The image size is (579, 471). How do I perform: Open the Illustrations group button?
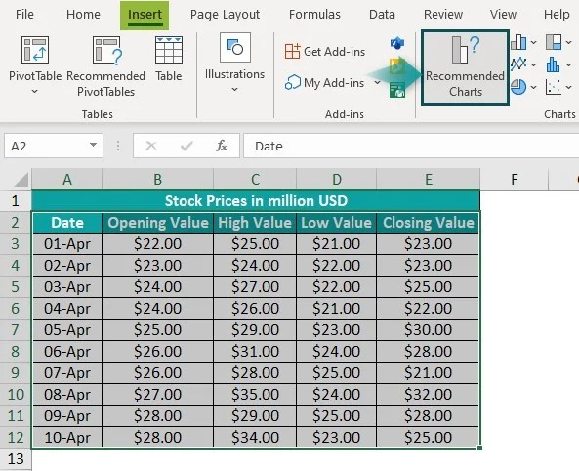tap(235, 62)
